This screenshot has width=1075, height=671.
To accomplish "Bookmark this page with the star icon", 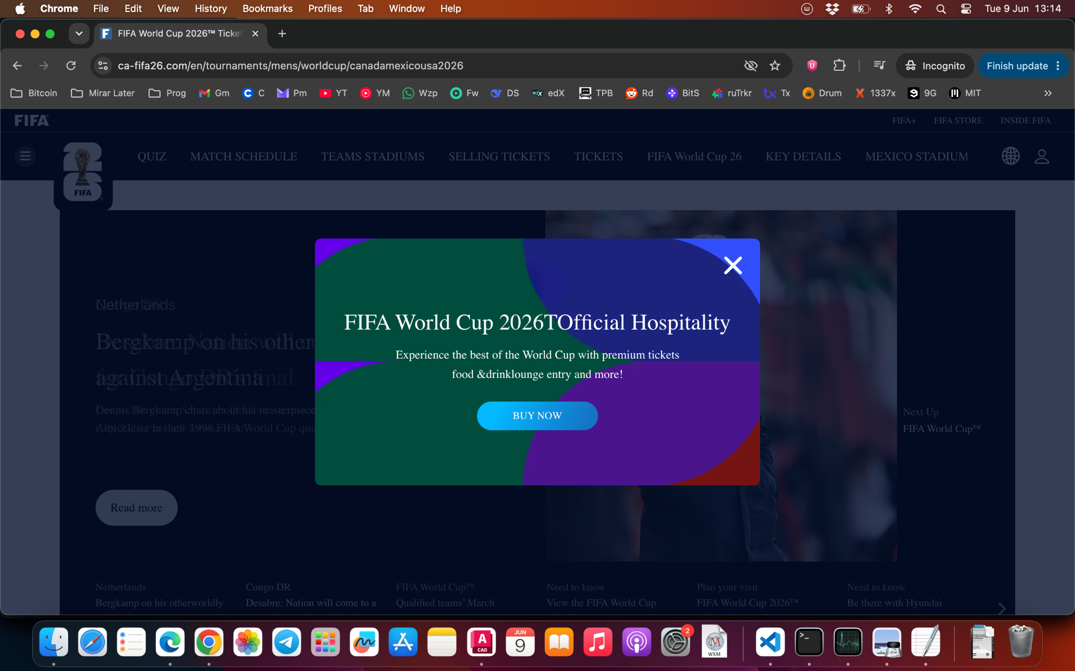I will (x=775, y=66).
